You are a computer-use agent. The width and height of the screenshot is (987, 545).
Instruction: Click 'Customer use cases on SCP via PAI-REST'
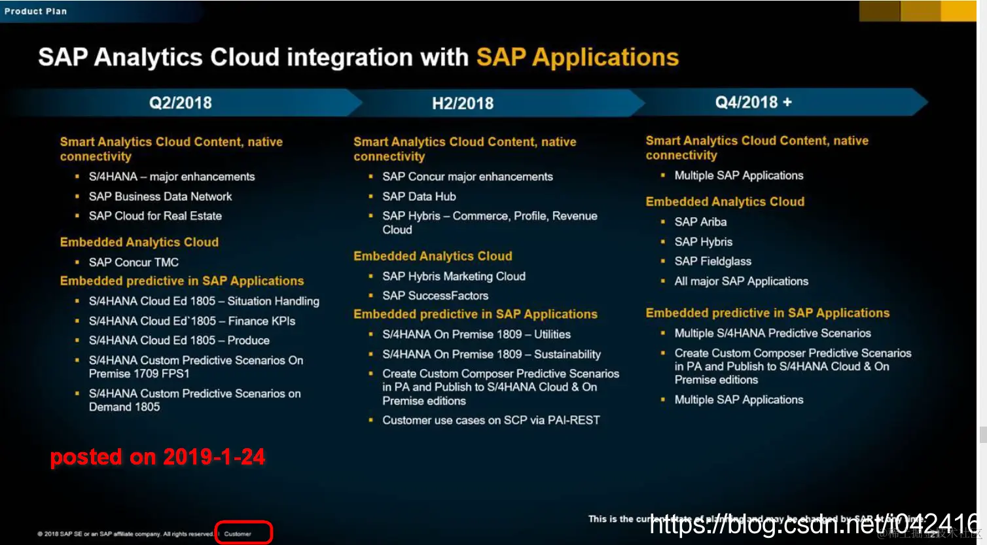(x=491, y=420)
